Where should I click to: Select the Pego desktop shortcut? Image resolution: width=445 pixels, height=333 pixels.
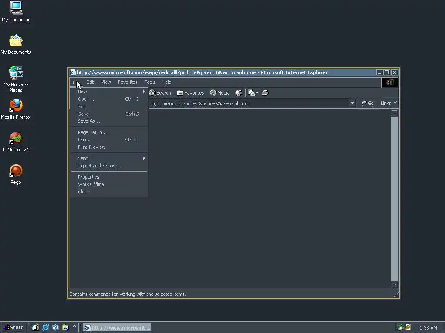pyautogui.click(x=16, y=174)
